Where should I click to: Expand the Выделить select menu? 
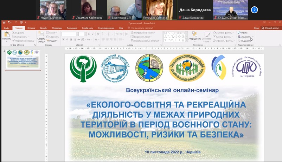coord(244,41)
